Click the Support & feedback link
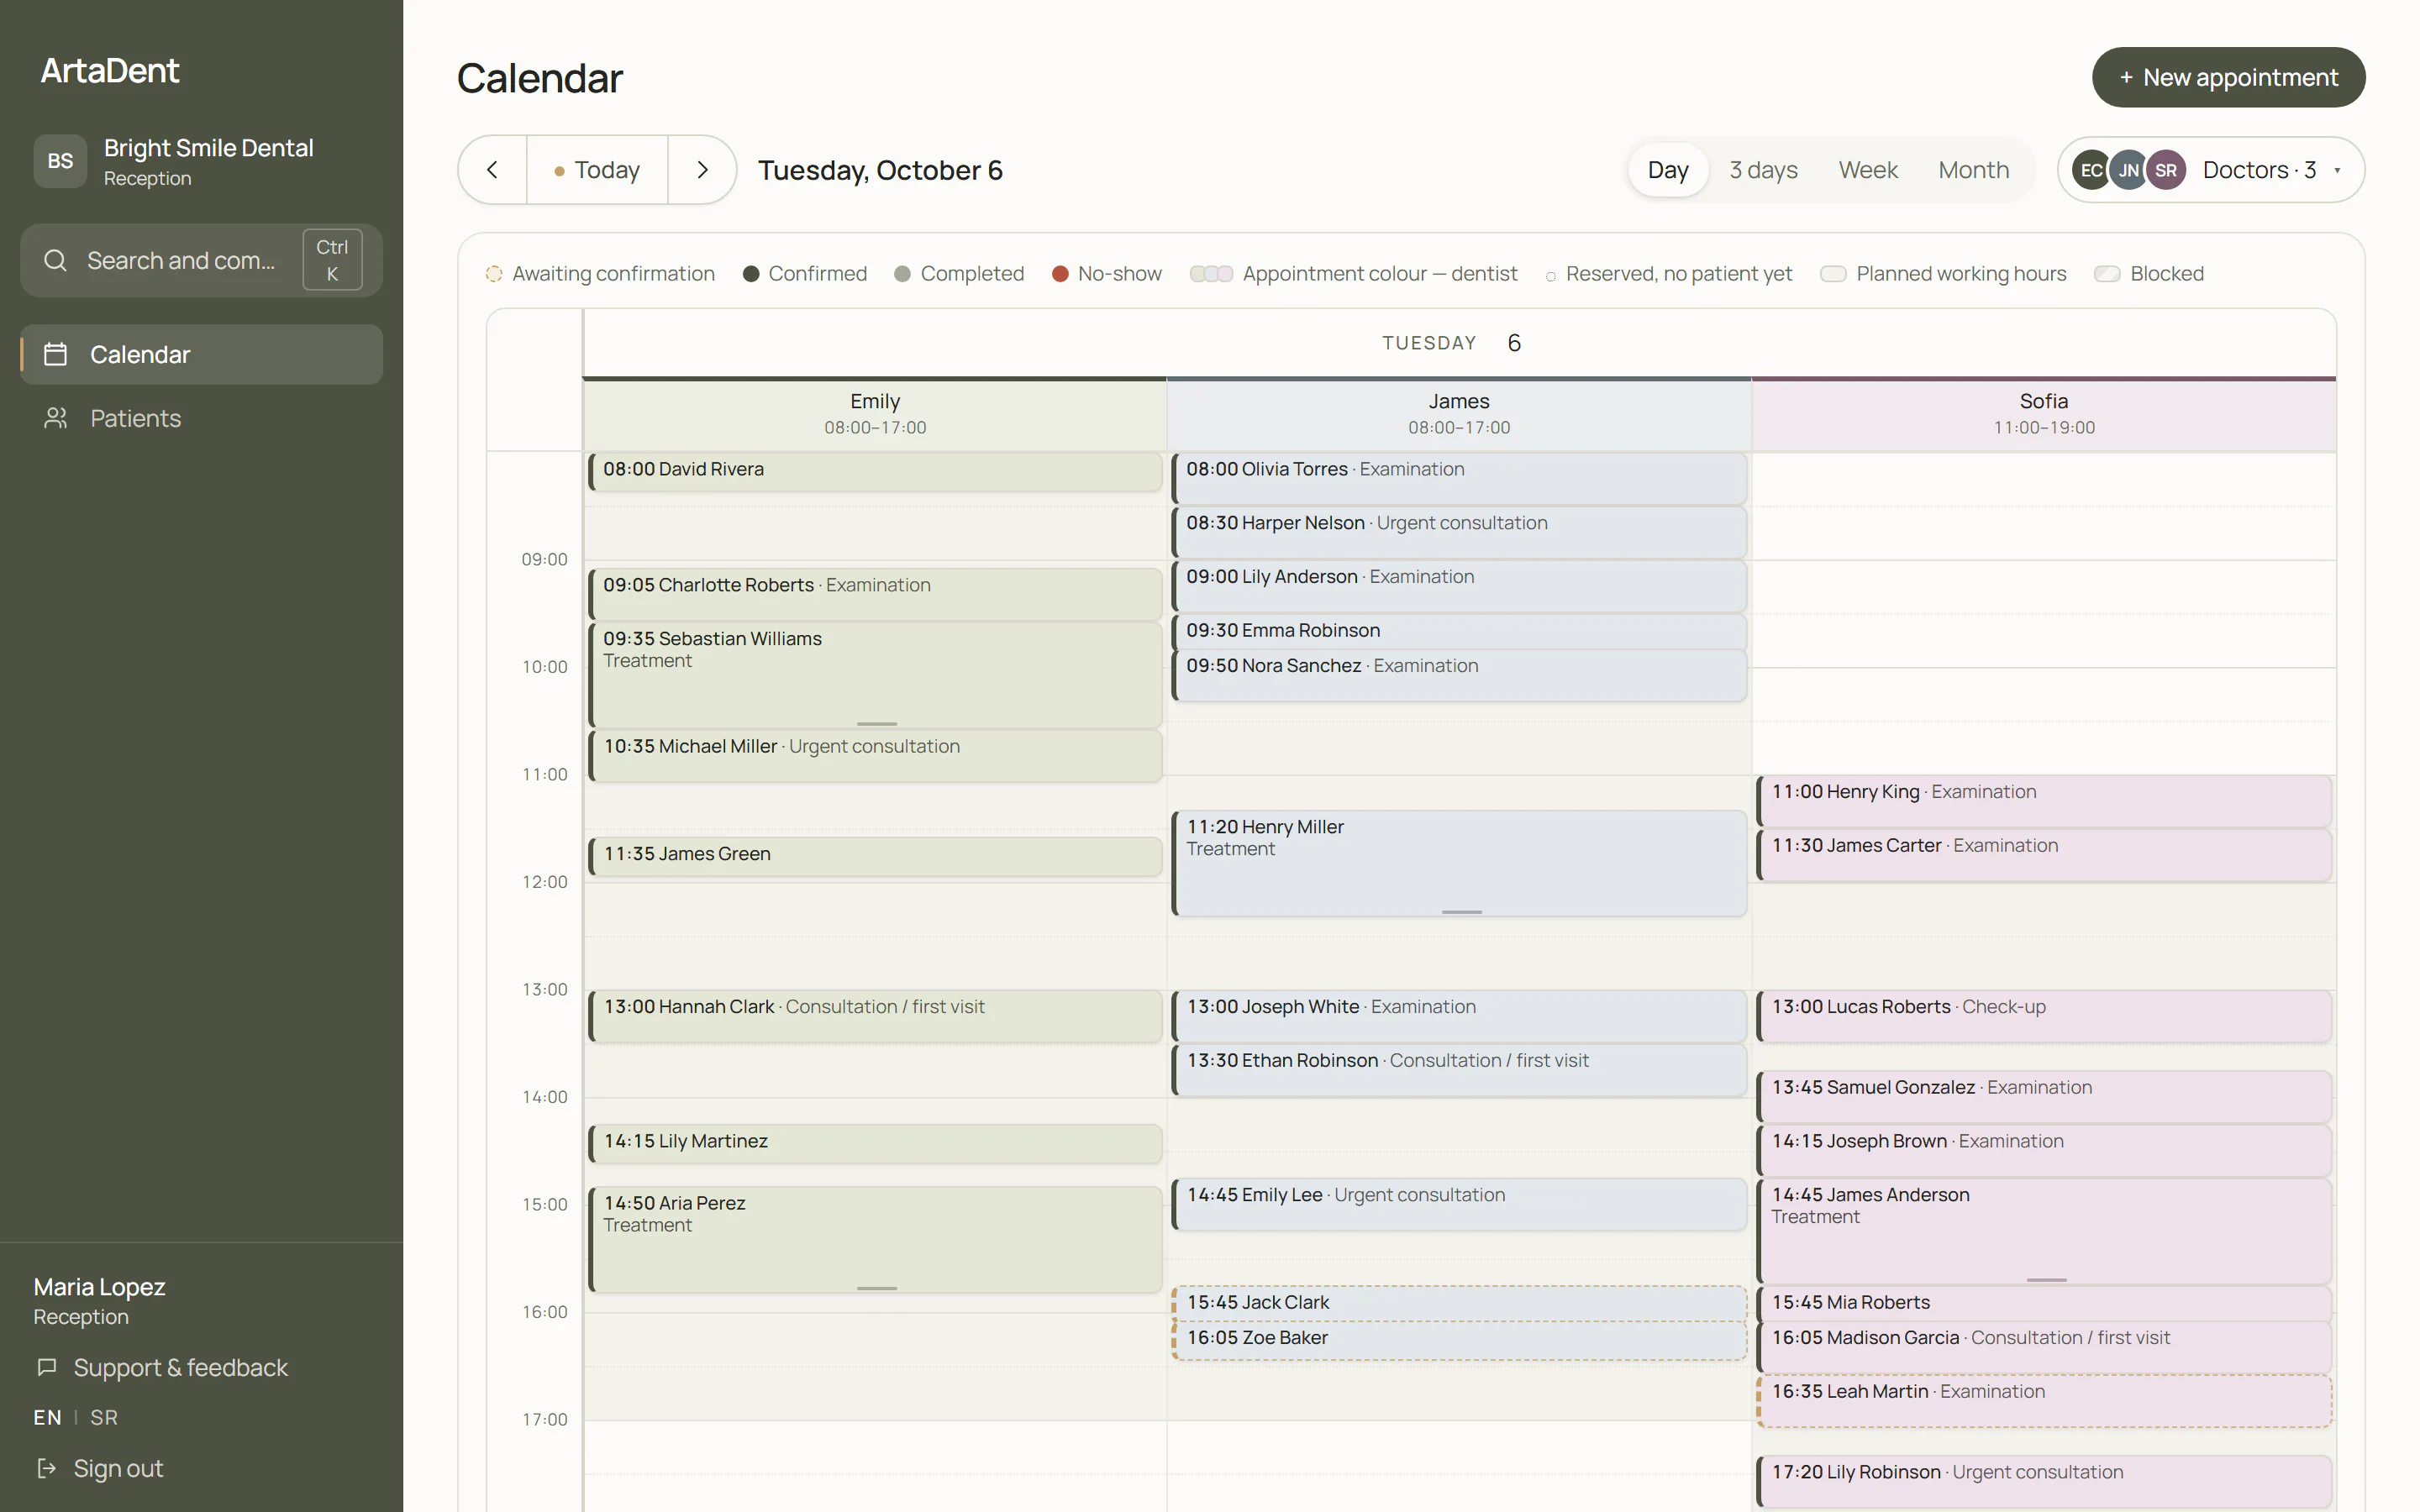Screen dimensions: 2420x1512 pyautogui.click(x=162, y=1367)
